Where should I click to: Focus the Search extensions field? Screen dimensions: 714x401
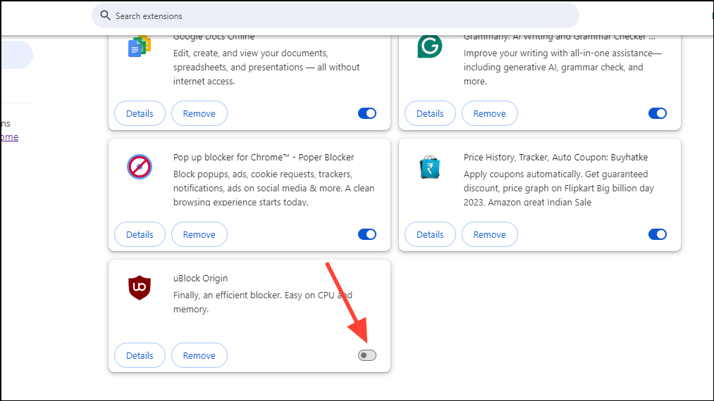click(335, 16)
